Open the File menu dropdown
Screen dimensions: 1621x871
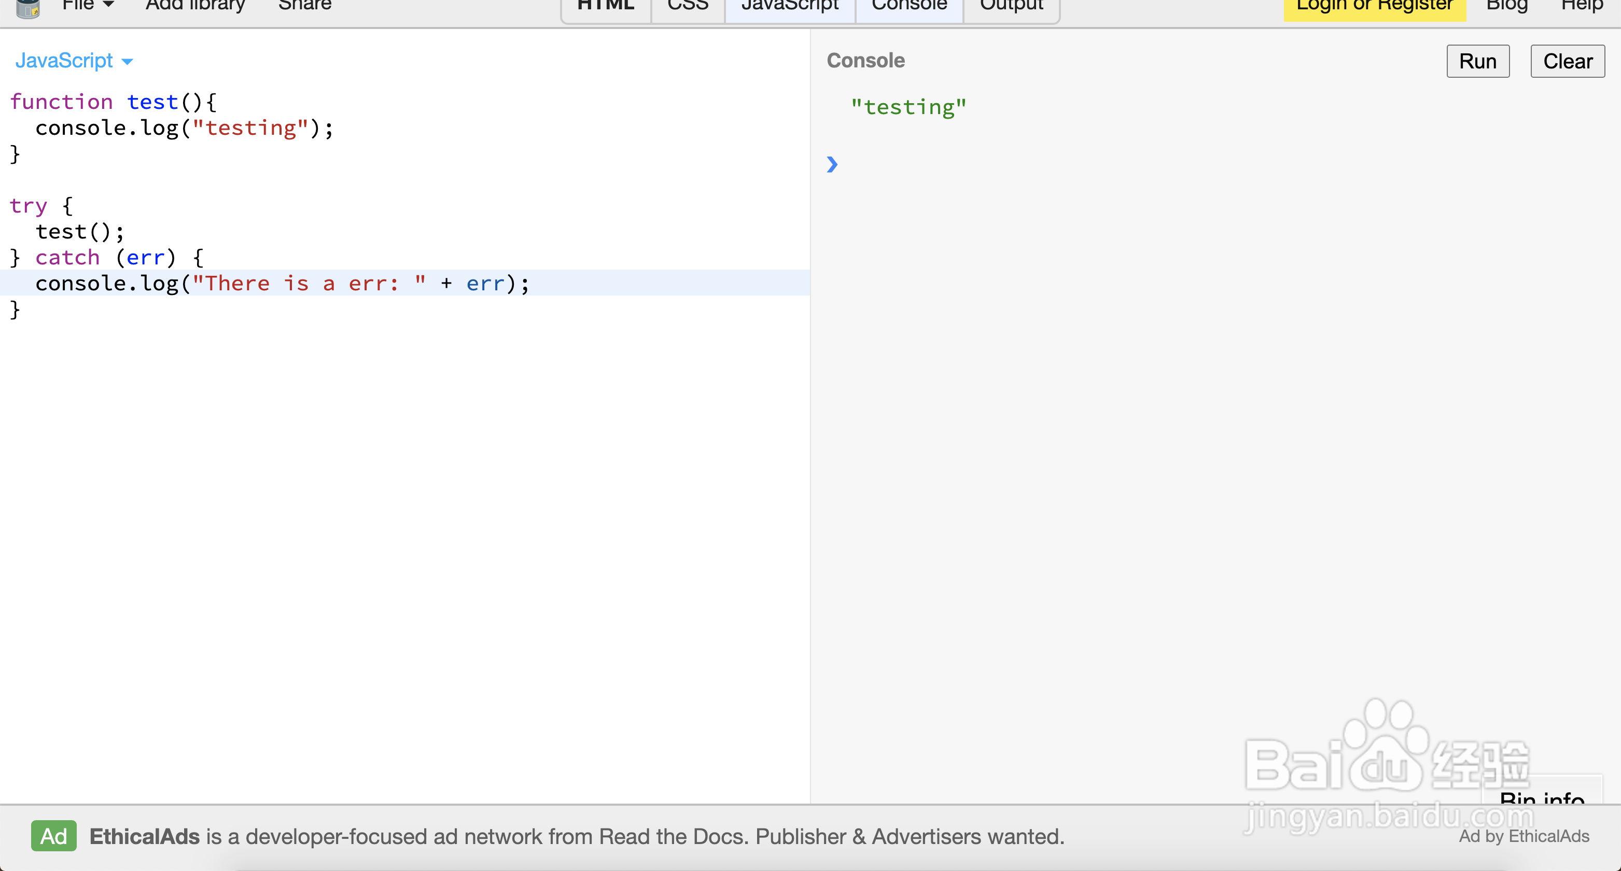[x=88, y=6]
